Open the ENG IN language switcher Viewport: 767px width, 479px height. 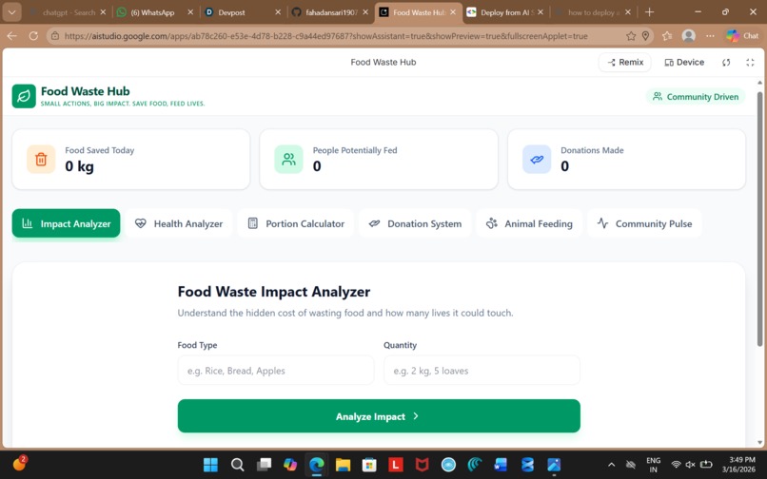[x=653, y=465]
